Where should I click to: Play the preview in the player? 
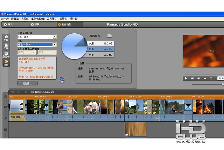186,79
